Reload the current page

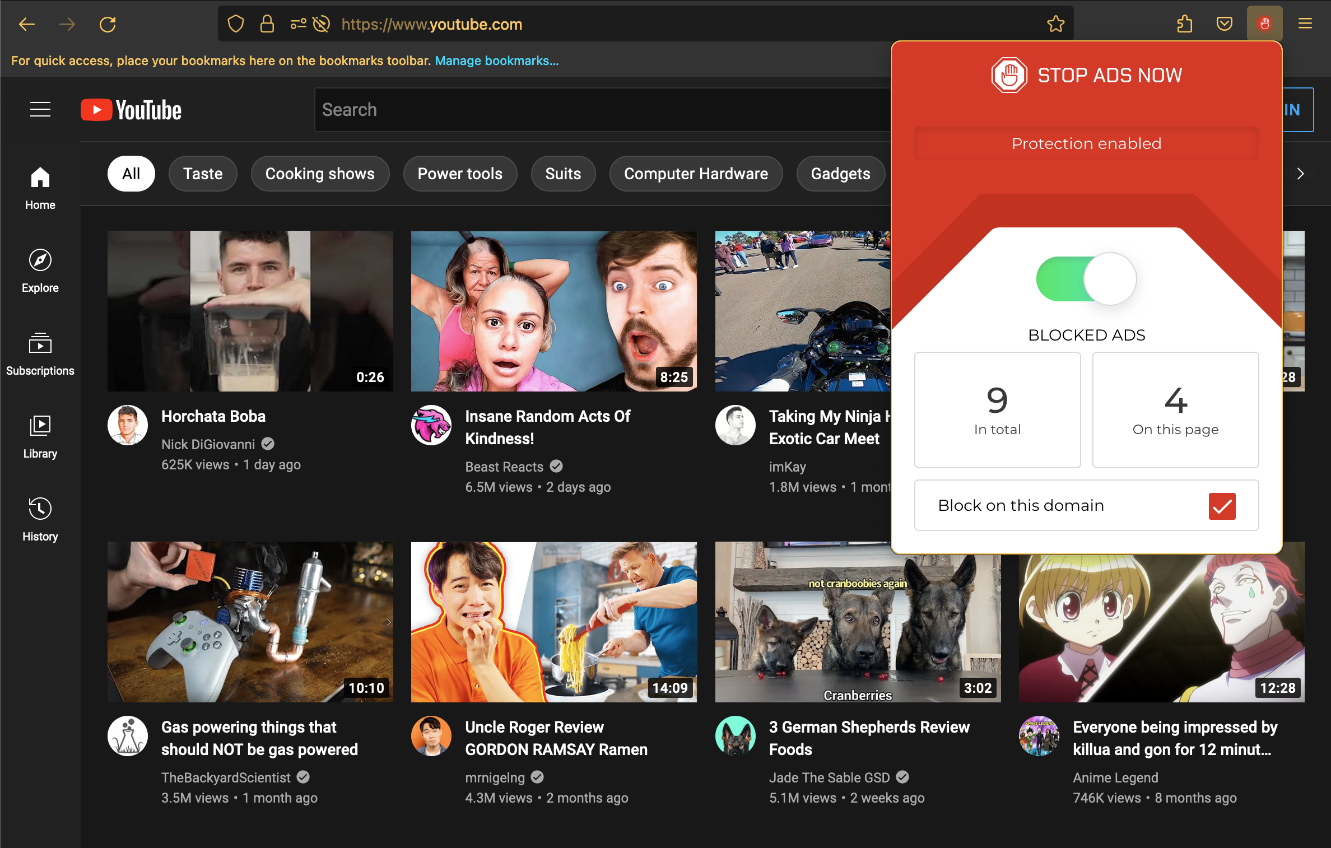point(108,24)
